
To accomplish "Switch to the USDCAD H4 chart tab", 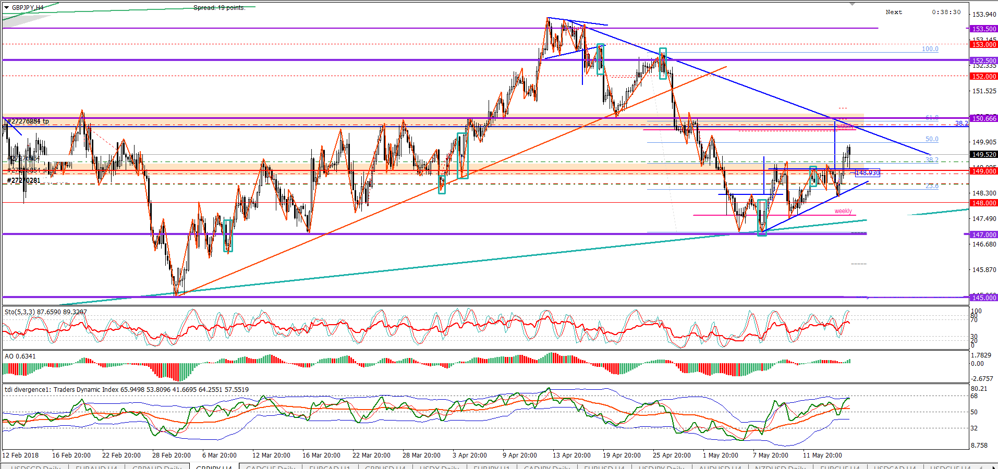I will coord(895,467).
